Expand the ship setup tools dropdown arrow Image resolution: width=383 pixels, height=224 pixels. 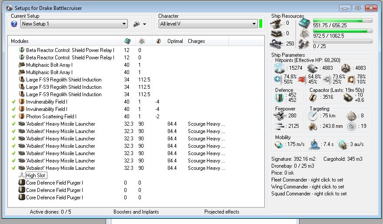[144, 24]
